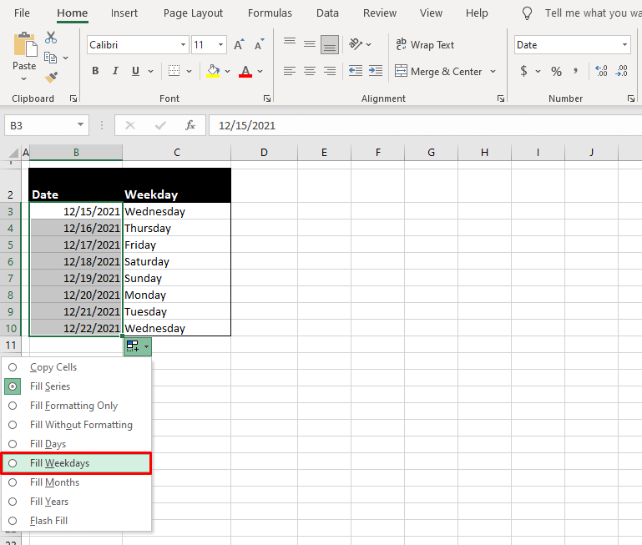
Task: Click the Insert Function fx icon
Action: point(190,125)
